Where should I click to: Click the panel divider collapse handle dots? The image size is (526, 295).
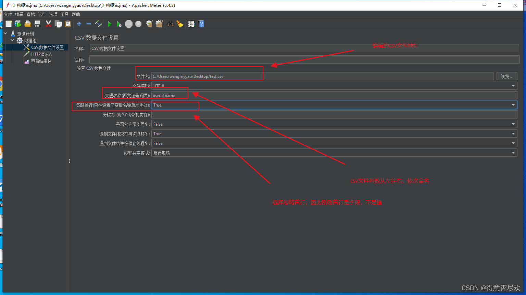pyautogui.click(x=70, y=161)
